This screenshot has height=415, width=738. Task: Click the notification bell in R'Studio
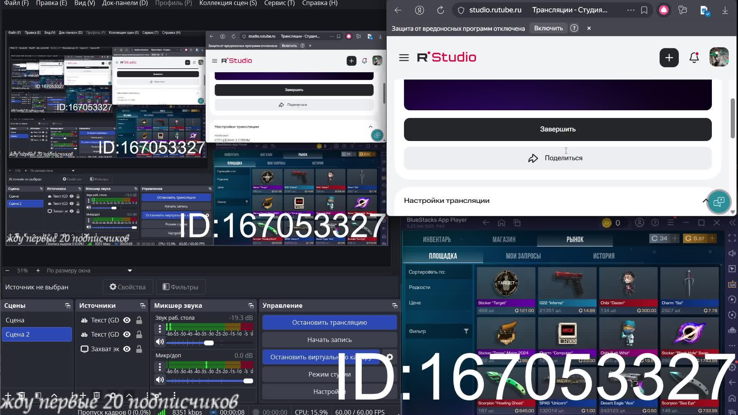[x=694, y=58]
